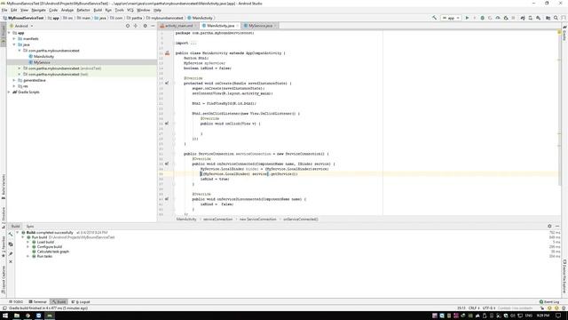Expand the res folder
This screenshot has width=568, height=320.
tap(14, 86)
